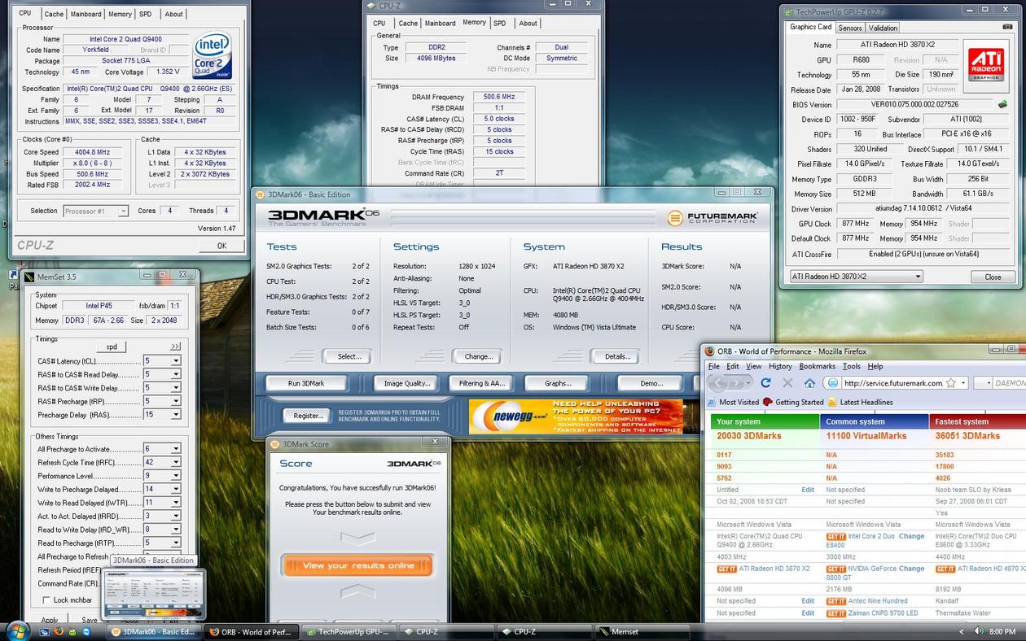
Task: Open the SPD tab in the middle CPU-Z
Action: pyautogui.click(x=500, y=23)
